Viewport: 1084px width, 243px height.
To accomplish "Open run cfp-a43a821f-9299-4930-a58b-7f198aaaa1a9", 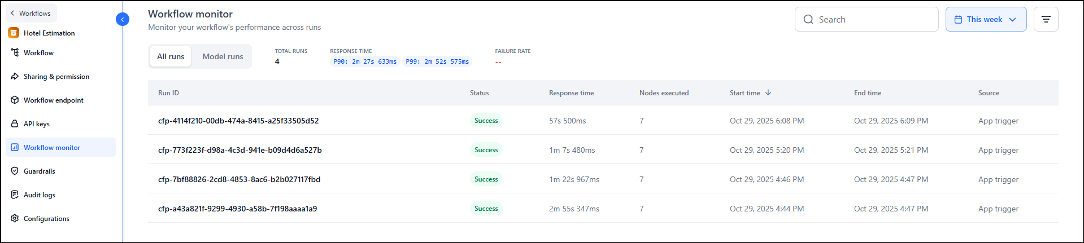I will tap(237, 209).
